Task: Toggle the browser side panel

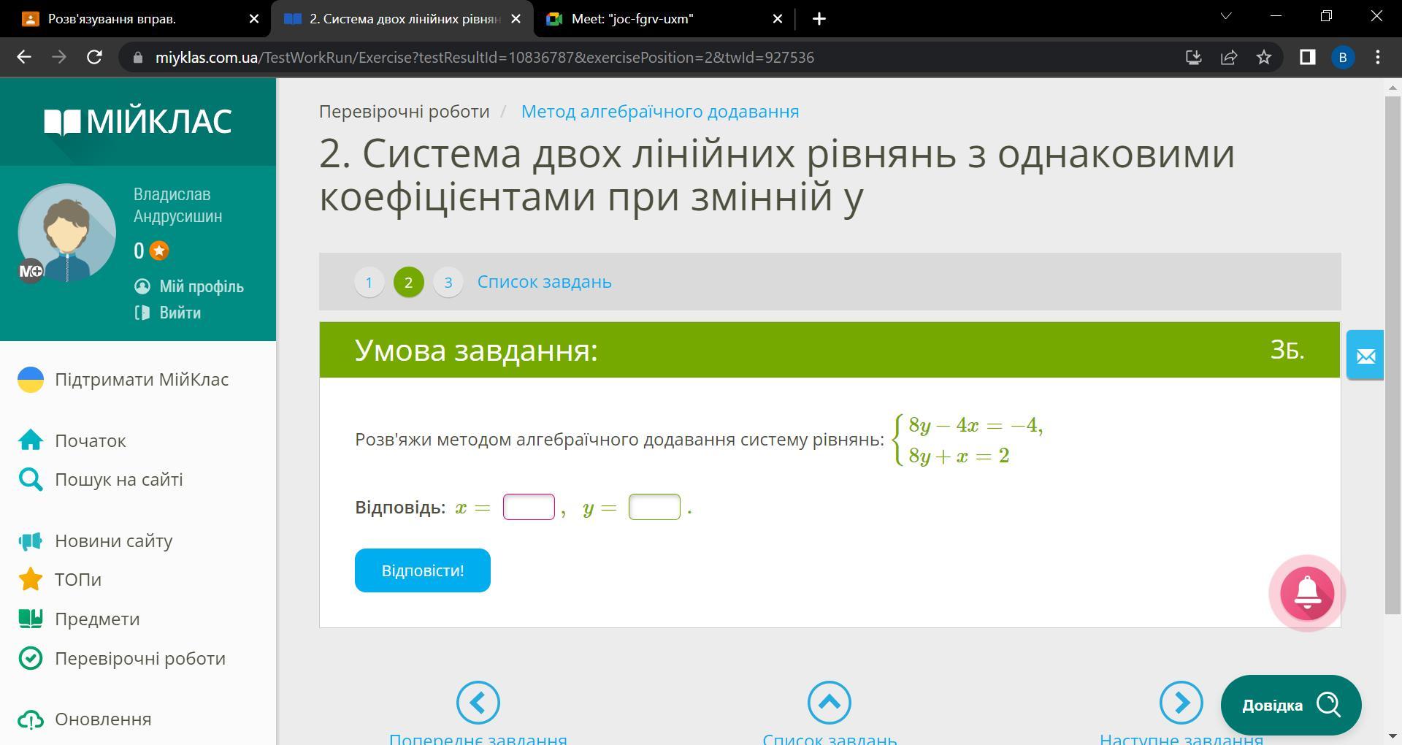Action: 1307,57
